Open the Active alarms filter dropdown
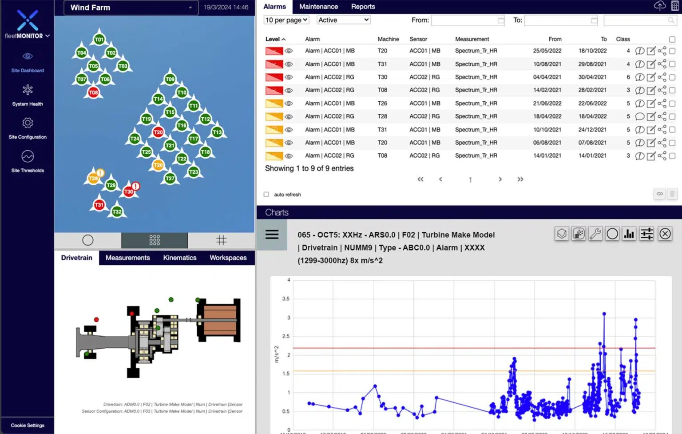The height and width of the screenshot is (434, 682). point(343,20)
